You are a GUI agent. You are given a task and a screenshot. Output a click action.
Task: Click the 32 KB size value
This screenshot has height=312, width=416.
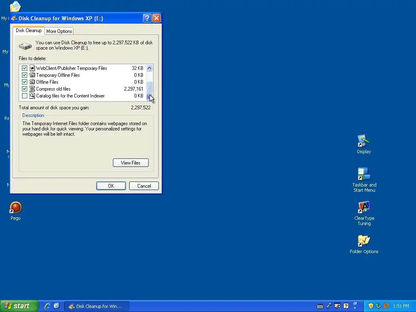pos(137,68)
